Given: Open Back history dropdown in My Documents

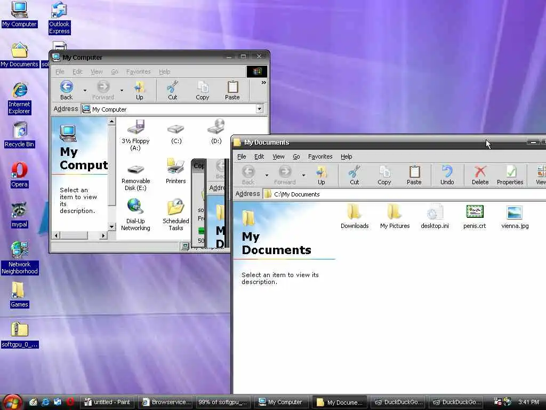Looking at the screenshot, I should click(x=267, y=175).
